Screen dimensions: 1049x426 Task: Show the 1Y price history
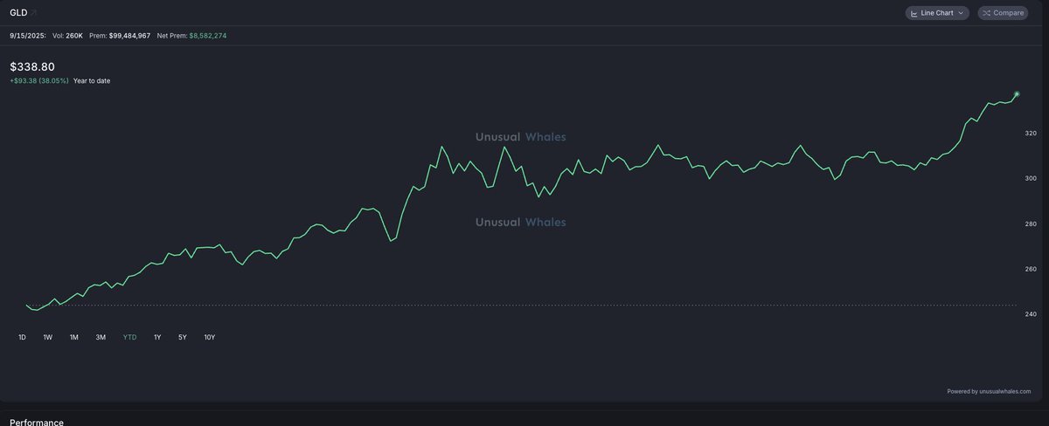tap(157, 337)
